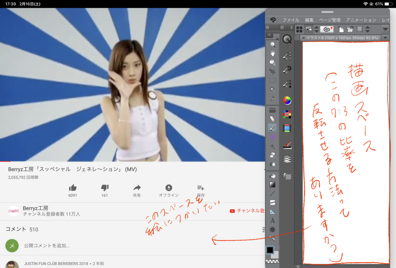This screenshot has height=268, width=396.
Task: Open the Layer Property palette with red check
Action: pos(287,145)
